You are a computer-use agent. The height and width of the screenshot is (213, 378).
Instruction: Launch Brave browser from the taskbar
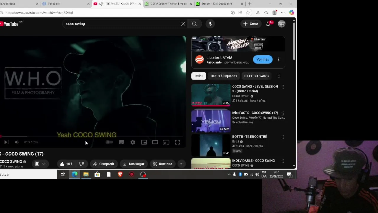(x=120, y=175)
